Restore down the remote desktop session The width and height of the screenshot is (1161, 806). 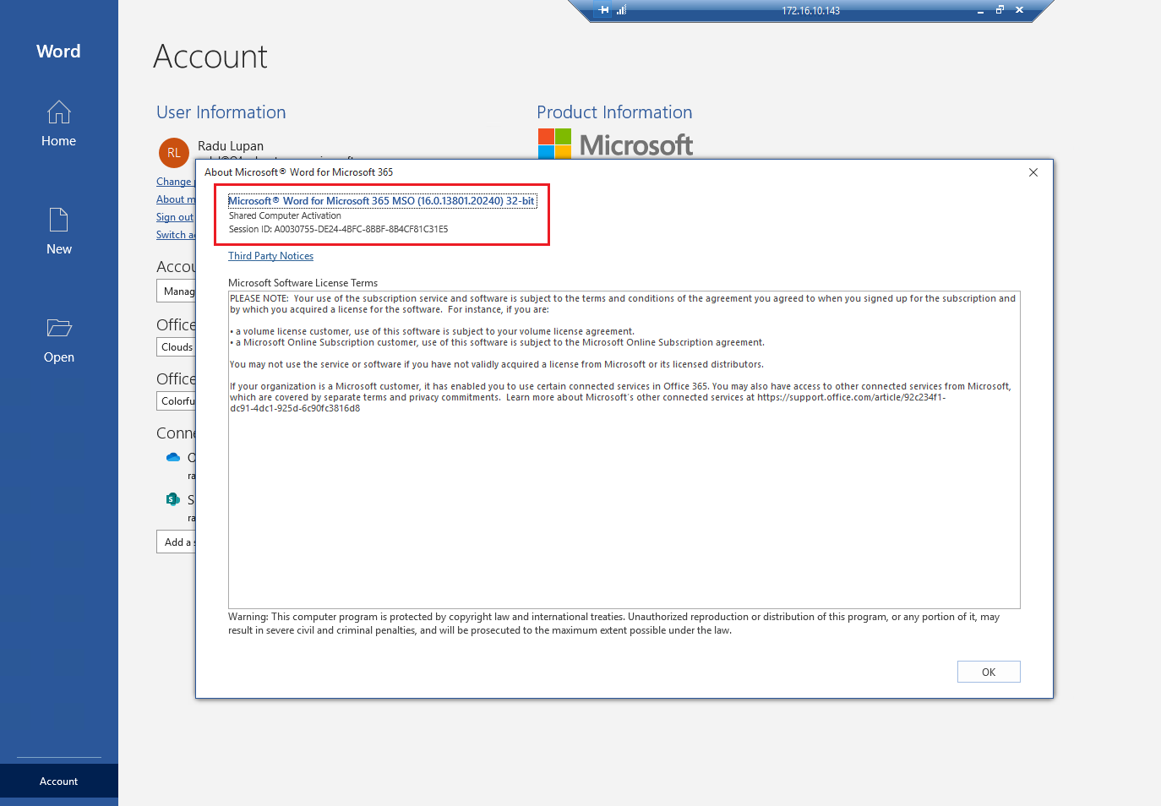pyautogui.click(x=1000, y=10)
